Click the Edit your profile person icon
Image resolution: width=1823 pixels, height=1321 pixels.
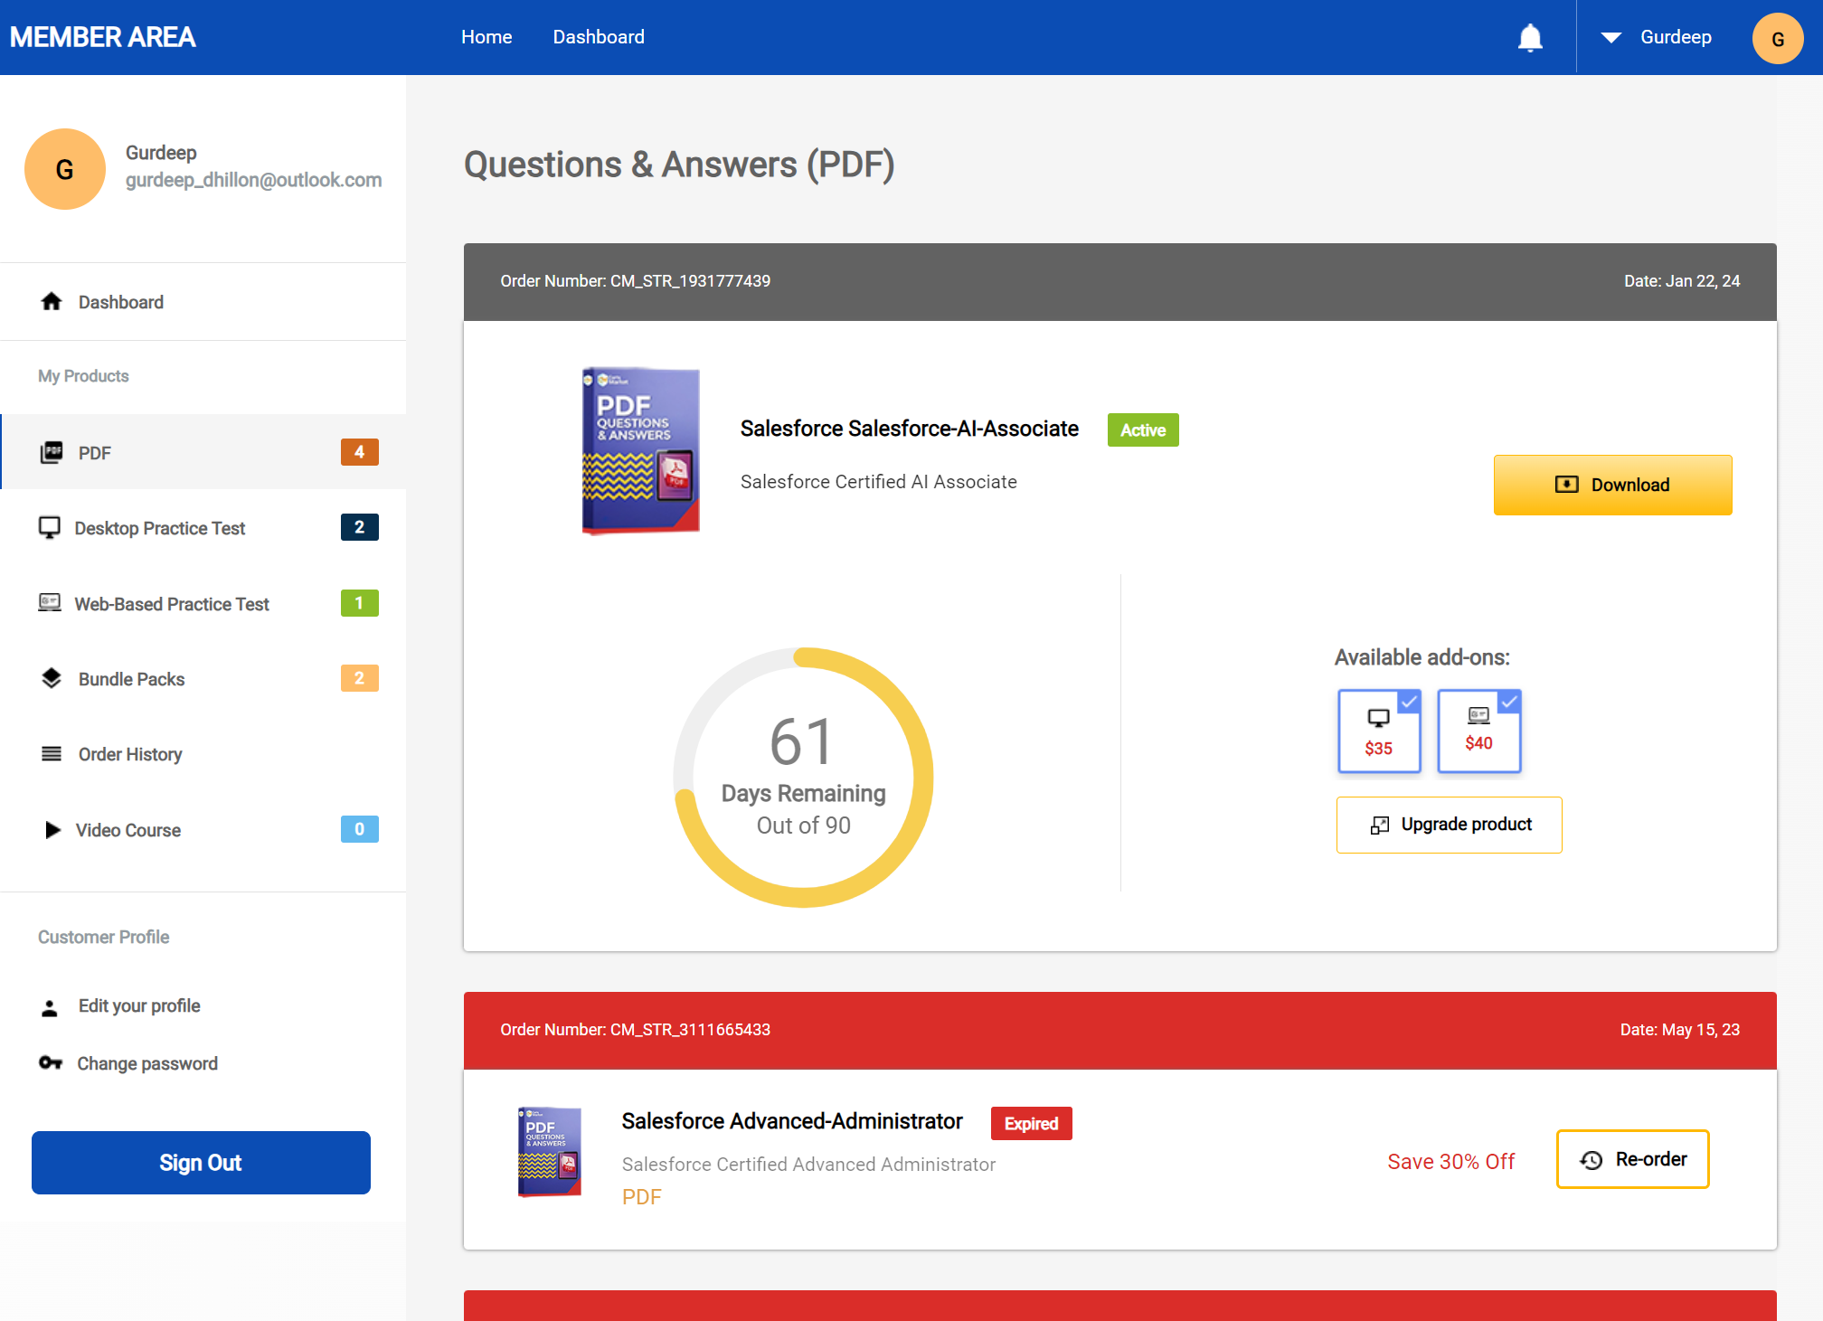50,1007
